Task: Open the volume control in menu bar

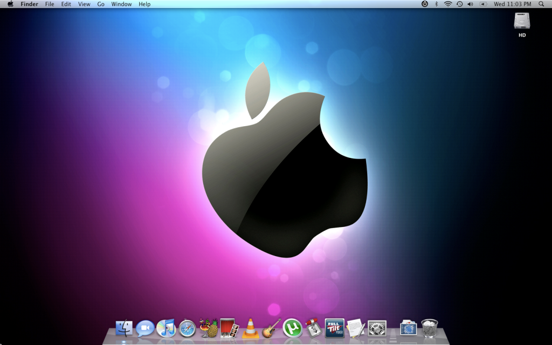Action: [470, 4]
